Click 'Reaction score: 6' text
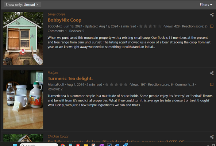The image size is (216, 146). pos(160,85)
